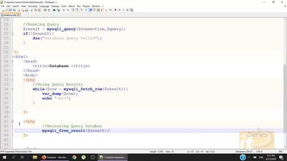Open the Settings menu
The height and width of the screenshot is (161, 287).
tap(55, 6)
